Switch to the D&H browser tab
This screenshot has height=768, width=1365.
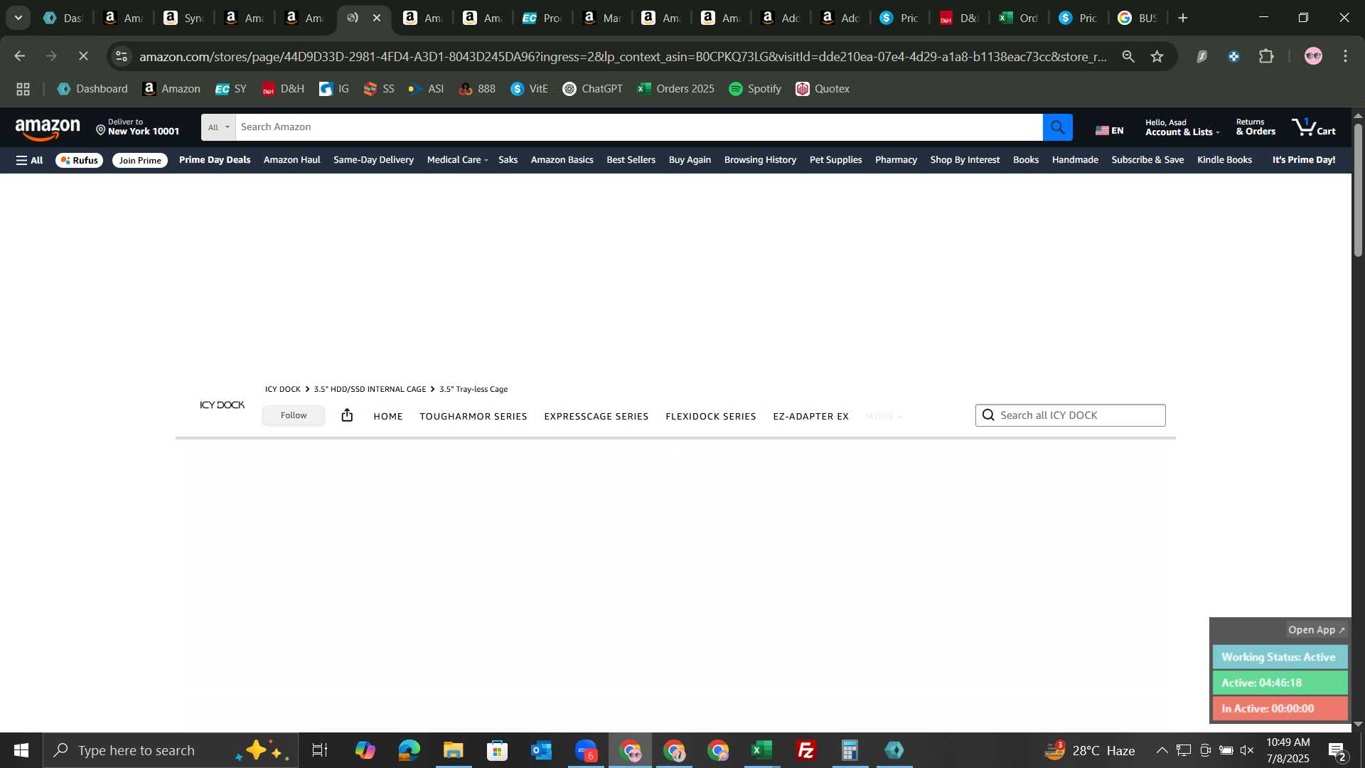coord(958,18)
